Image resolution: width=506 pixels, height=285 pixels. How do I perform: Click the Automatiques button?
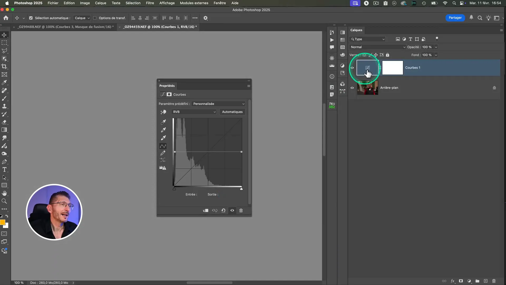coord(232,112)
